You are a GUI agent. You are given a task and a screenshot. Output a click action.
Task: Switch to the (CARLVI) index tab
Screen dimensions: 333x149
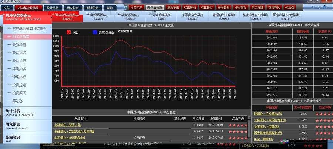99,17
